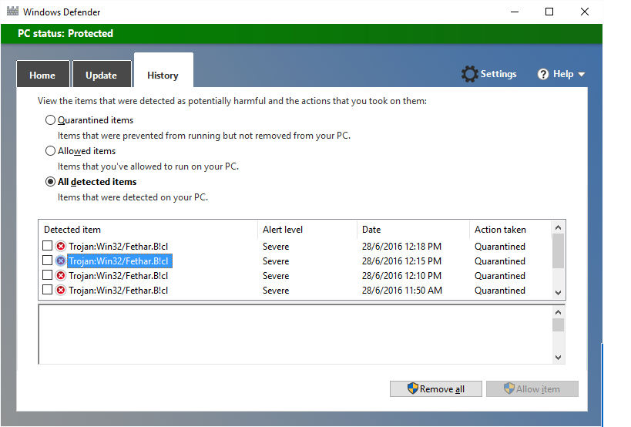
Task: Click red threat icon in the 11:50 AM row
Action: [61, 290]
